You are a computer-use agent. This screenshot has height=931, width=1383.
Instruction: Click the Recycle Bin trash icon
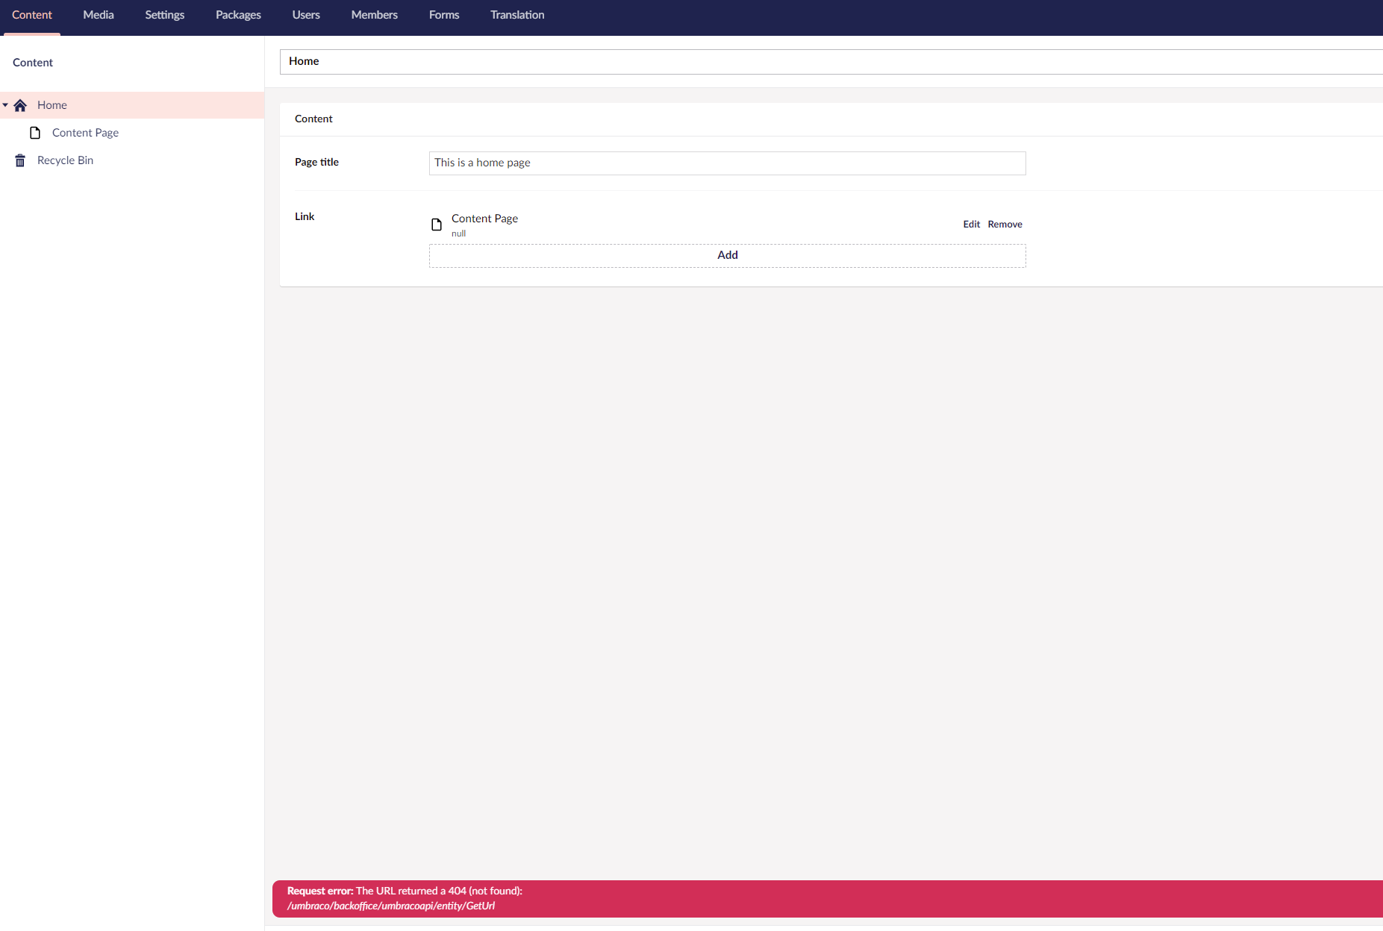click(19, 160)
